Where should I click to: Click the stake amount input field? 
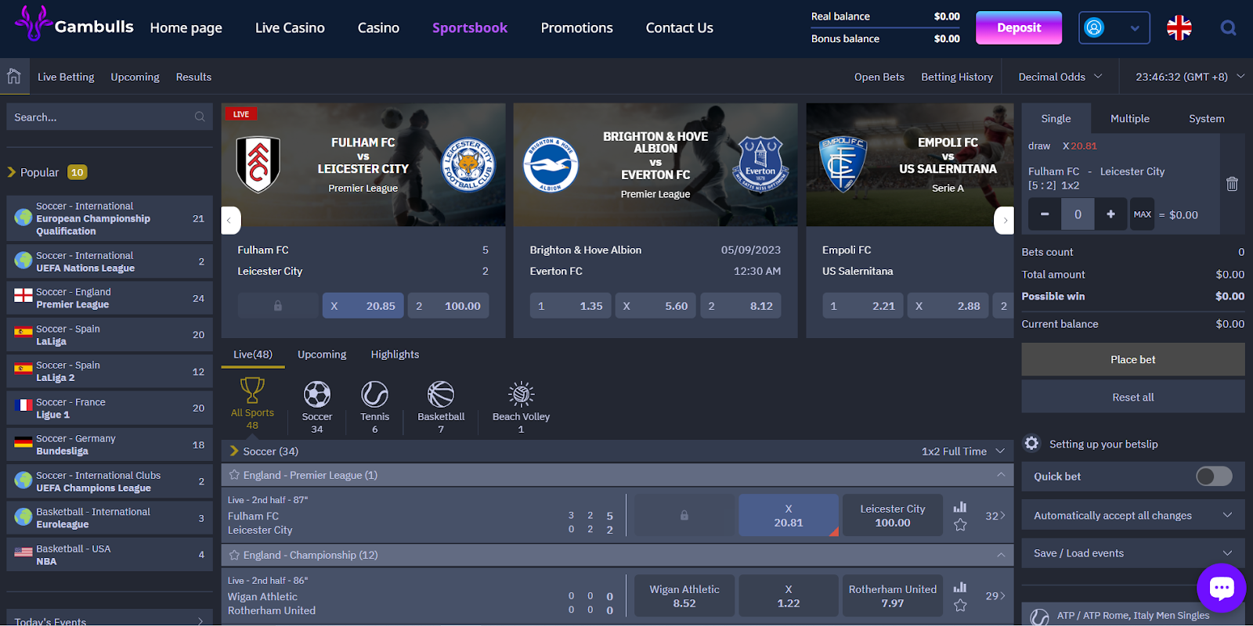[x=1078, y=214]
